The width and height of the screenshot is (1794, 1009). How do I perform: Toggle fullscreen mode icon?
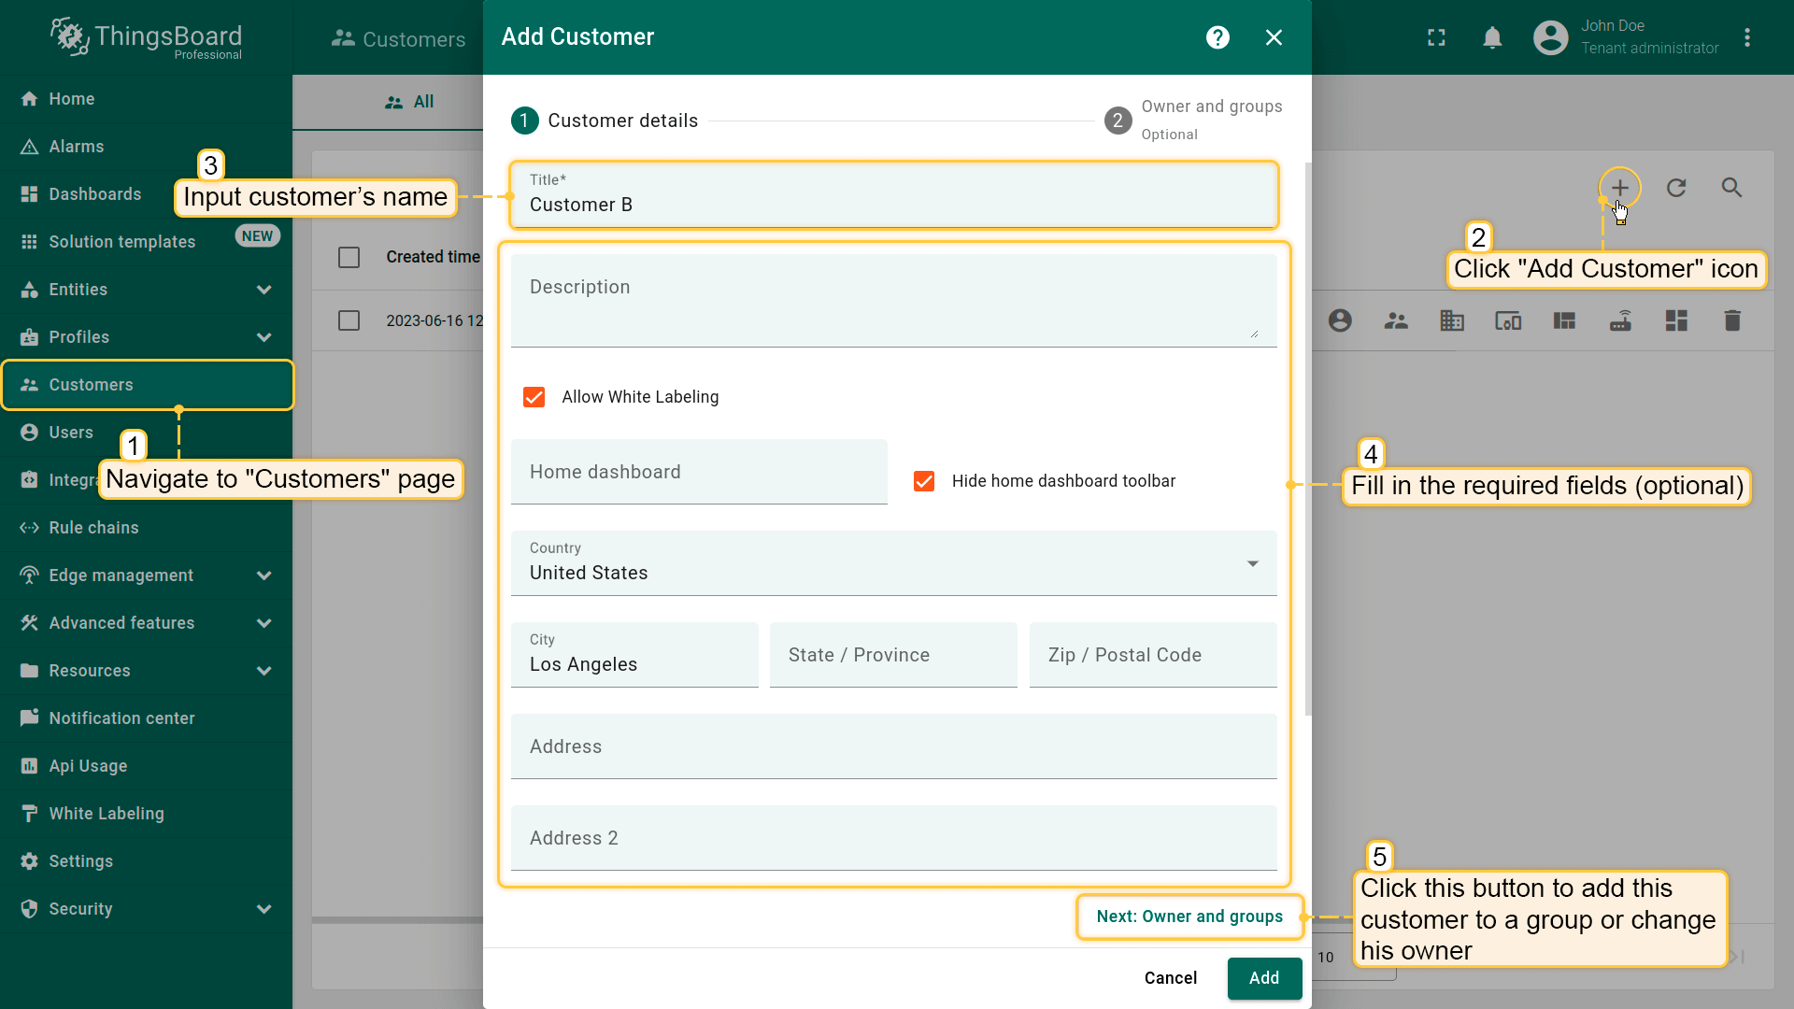[x=1436, y=37]
